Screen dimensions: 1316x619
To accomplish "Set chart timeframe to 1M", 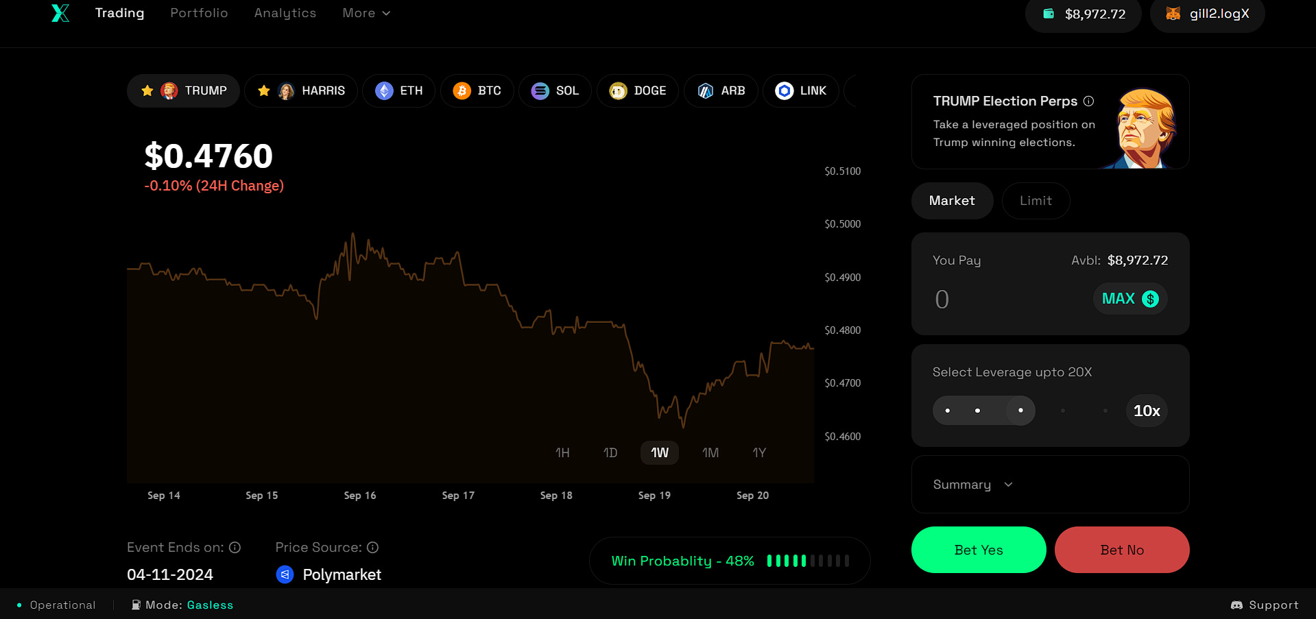I will [710, 452].
